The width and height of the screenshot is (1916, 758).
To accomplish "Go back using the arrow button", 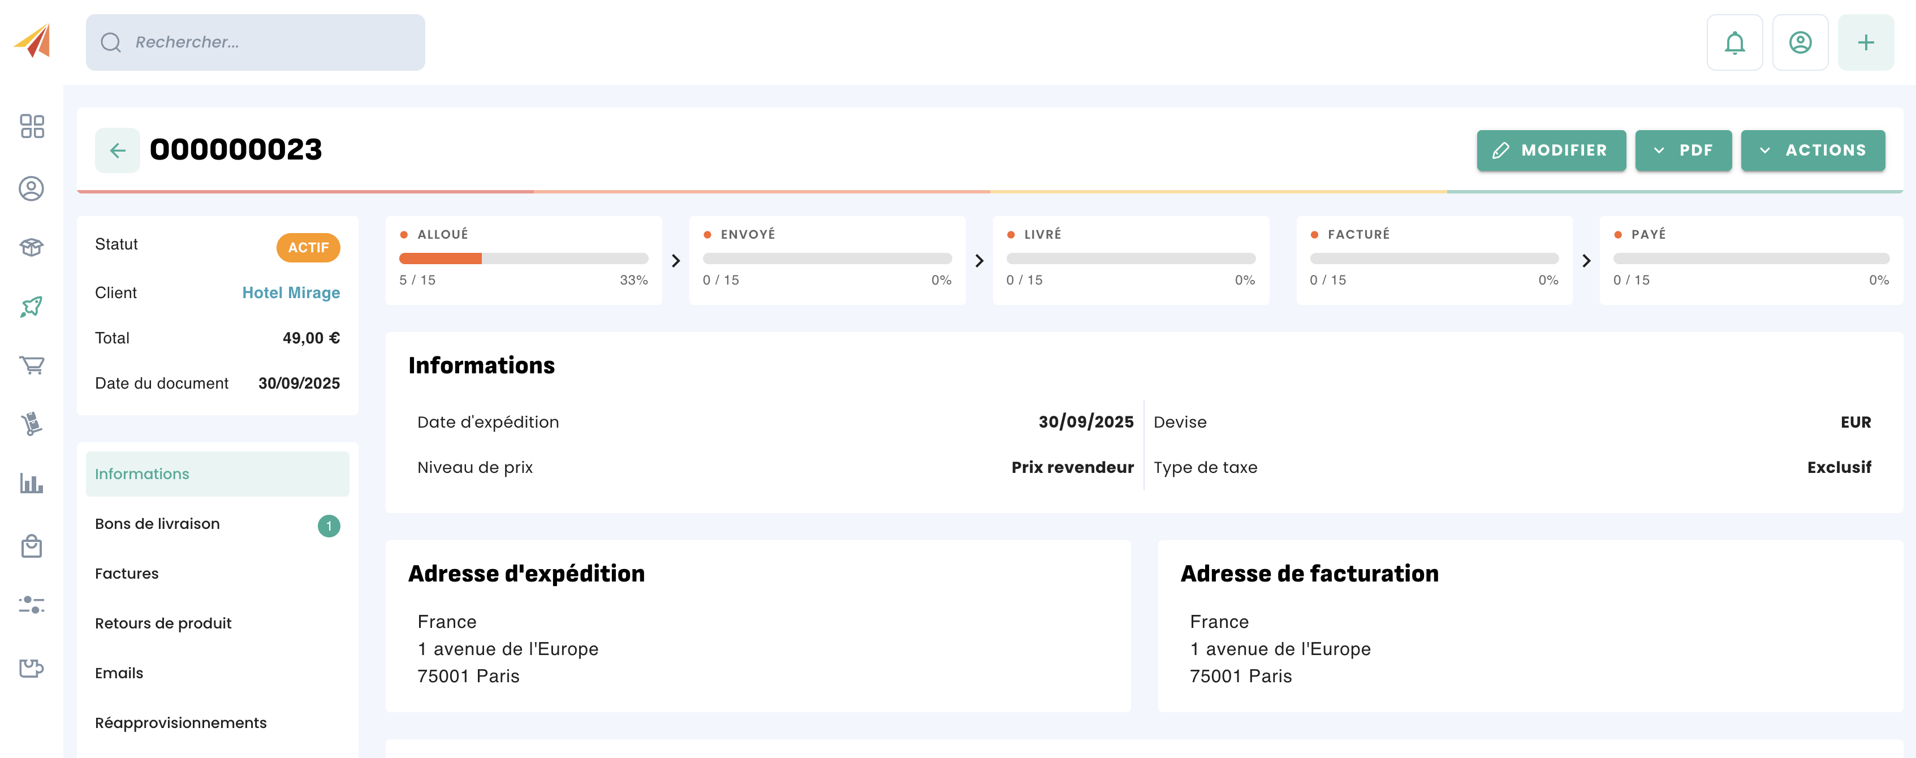I will point(118,150).
